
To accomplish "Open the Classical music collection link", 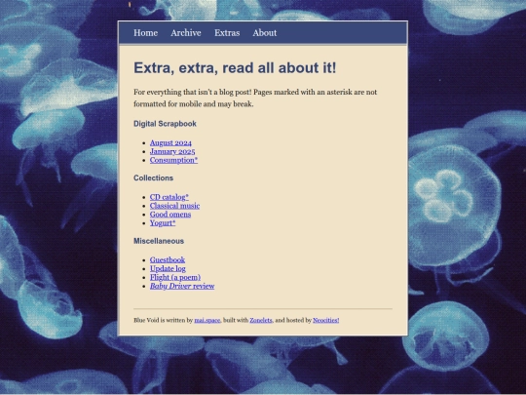I will pyautogui.click(x=174, y=206).
